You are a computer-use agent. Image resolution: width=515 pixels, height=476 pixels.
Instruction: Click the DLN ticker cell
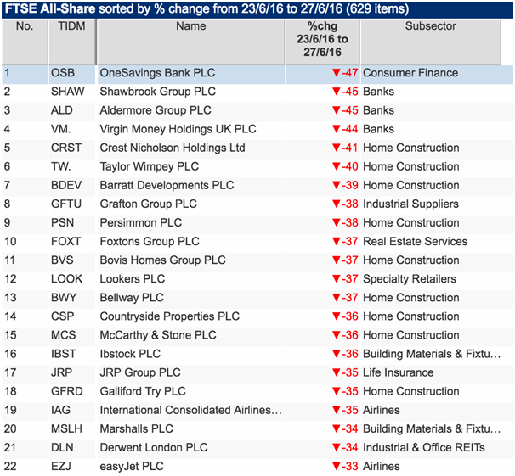[62, 447]
